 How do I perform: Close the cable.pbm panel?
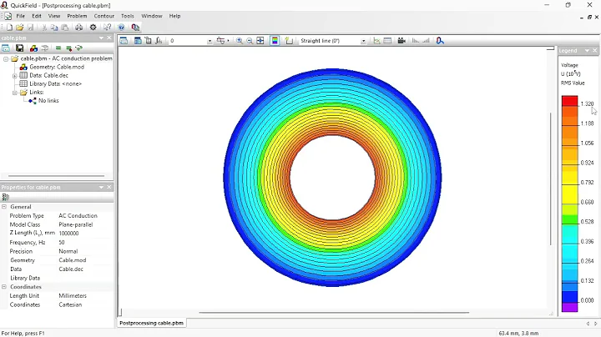tap(109, 38)
